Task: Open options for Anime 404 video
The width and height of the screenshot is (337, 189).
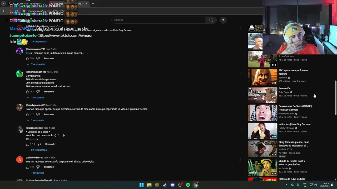Action: [317, 89]
